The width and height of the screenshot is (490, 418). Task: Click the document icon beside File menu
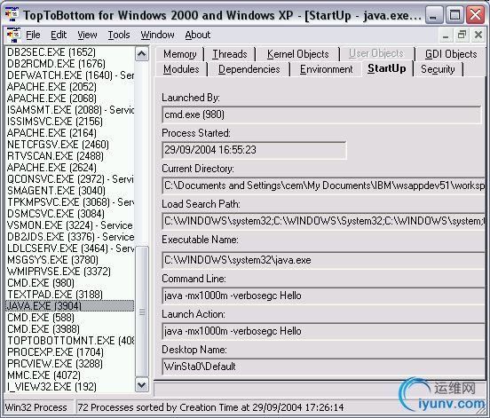pyautogui.click(x=13, y=35)
